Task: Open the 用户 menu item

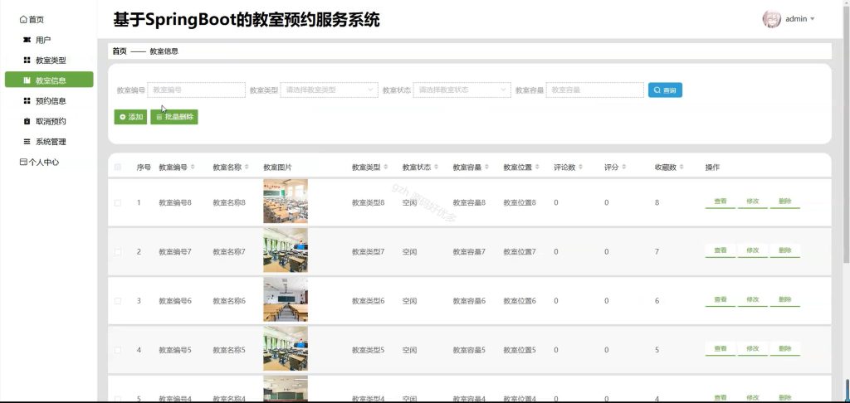Action: point(49,40)
